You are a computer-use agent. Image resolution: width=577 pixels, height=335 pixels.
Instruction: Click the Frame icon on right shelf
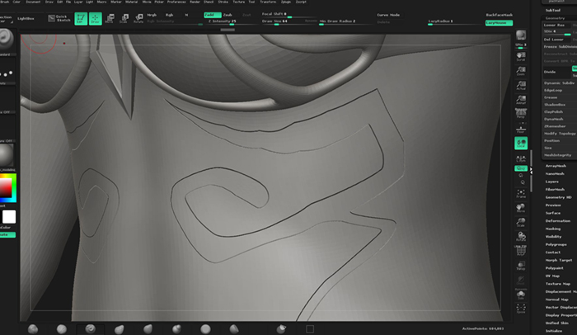pos(521,194)
